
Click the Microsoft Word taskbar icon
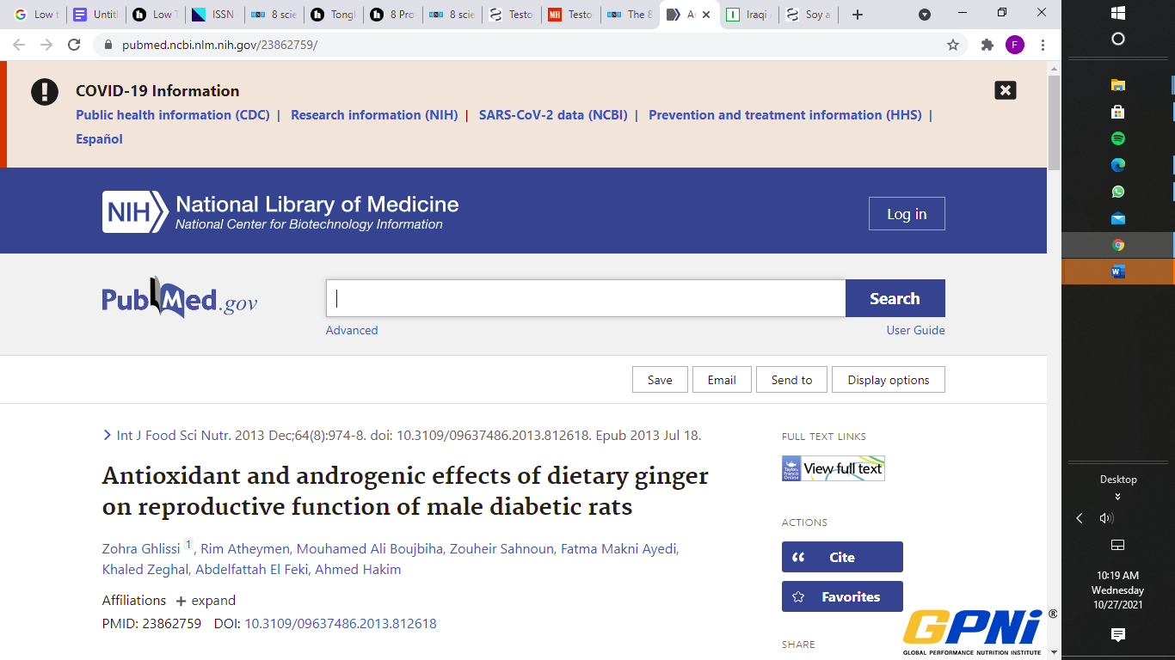point(1117,272)
